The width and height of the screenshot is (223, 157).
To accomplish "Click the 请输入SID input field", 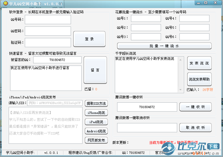I will [x=55, y=103].
